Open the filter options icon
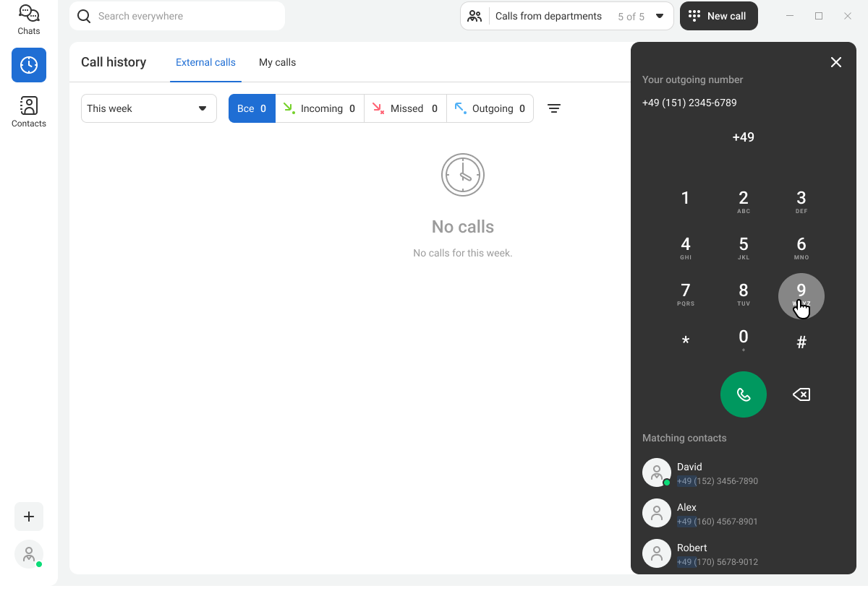The image size is (868, 596). click(x=553, y=108)
